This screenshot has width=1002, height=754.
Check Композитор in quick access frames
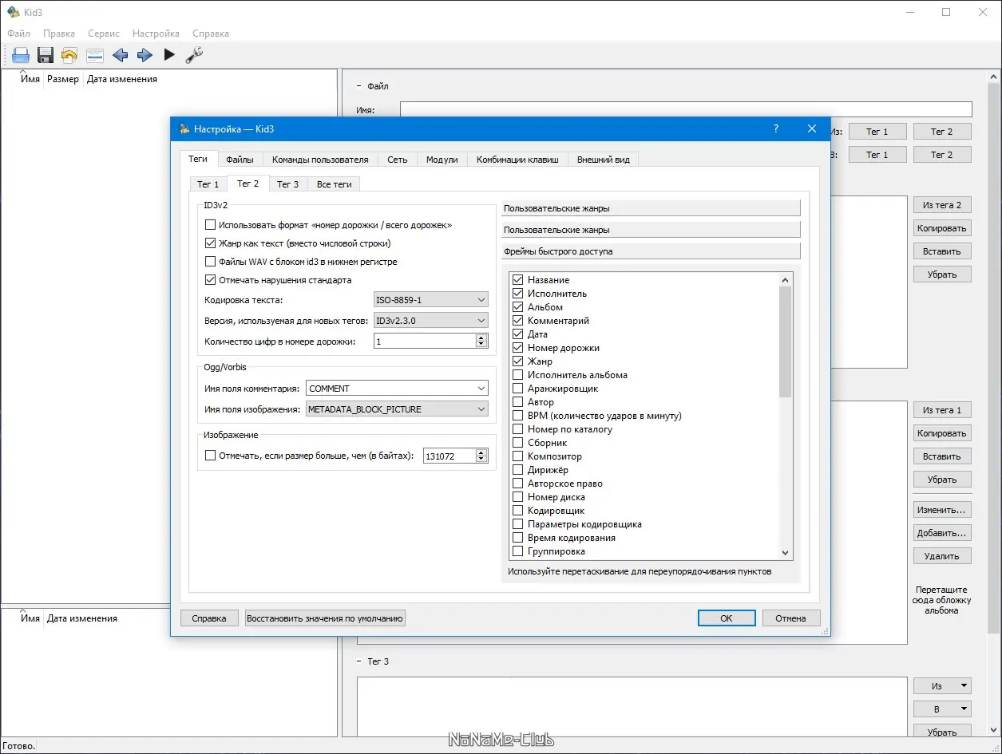click(518, 456)
